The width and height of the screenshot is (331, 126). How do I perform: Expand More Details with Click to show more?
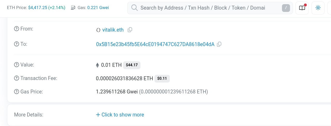tap(120, 115)
